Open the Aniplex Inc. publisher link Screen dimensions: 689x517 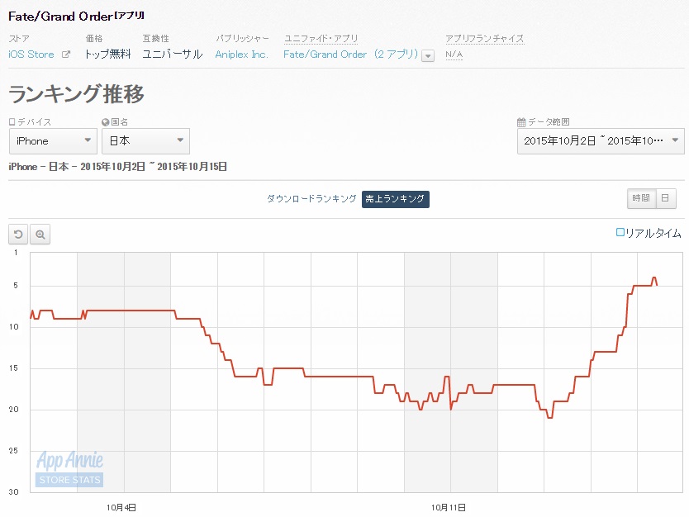[242, 55]
